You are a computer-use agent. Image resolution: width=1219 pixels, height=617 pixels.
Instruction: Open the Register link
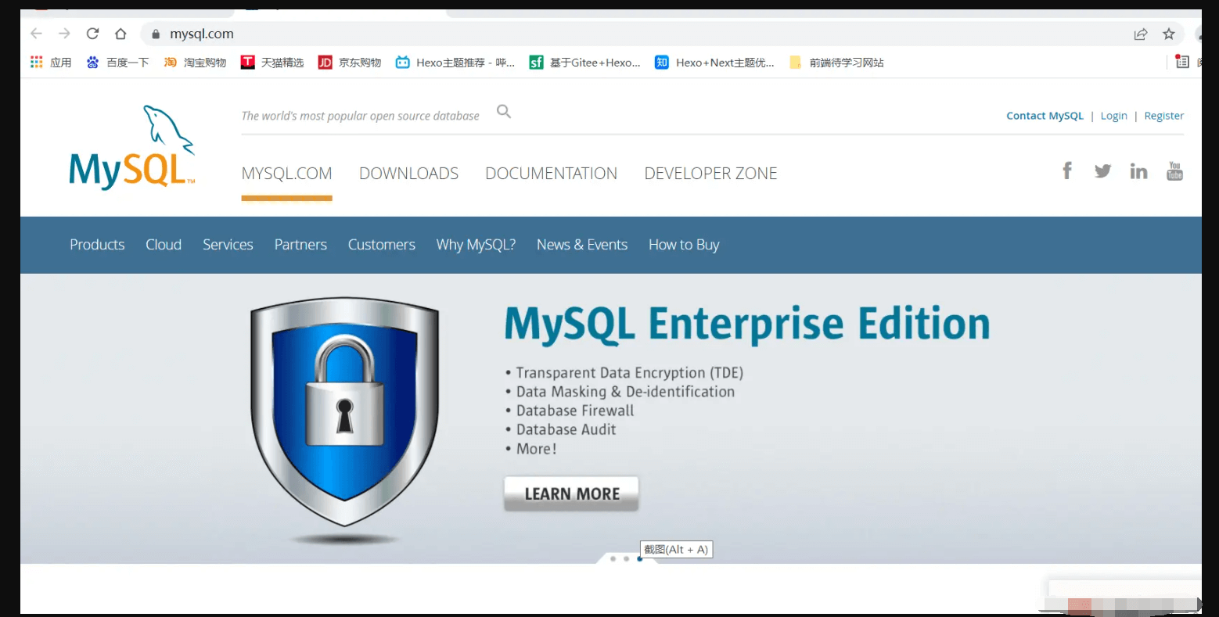click(x=1163, y=116)
